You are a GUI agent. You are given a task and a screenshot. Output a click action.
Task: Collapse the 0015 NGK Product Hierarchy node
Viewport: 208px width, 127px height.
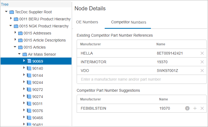[x=11, y=26]
